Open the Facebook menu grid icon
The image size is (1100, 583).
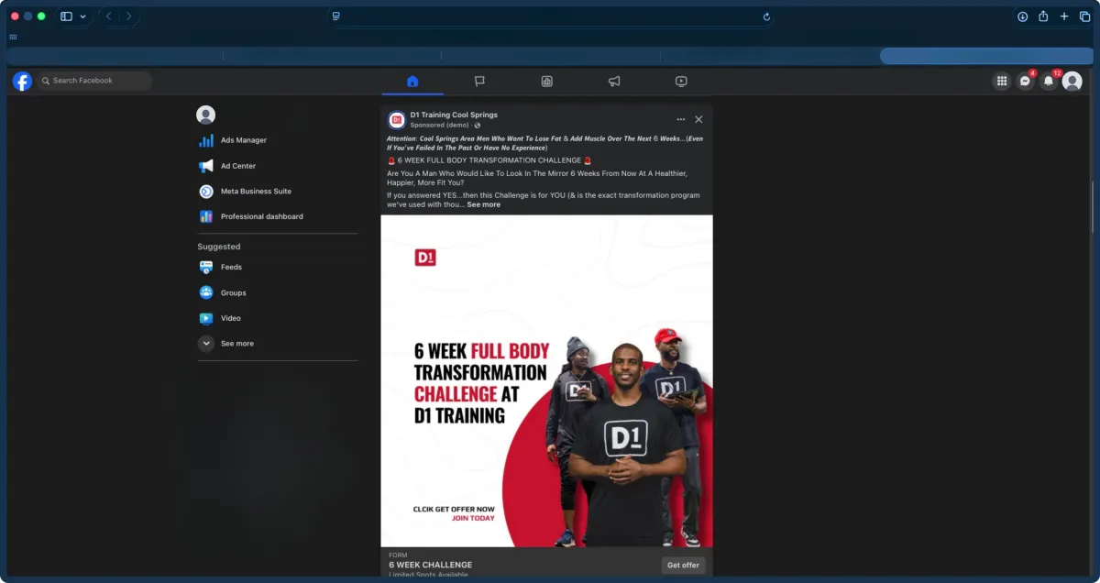(1001, 81)
